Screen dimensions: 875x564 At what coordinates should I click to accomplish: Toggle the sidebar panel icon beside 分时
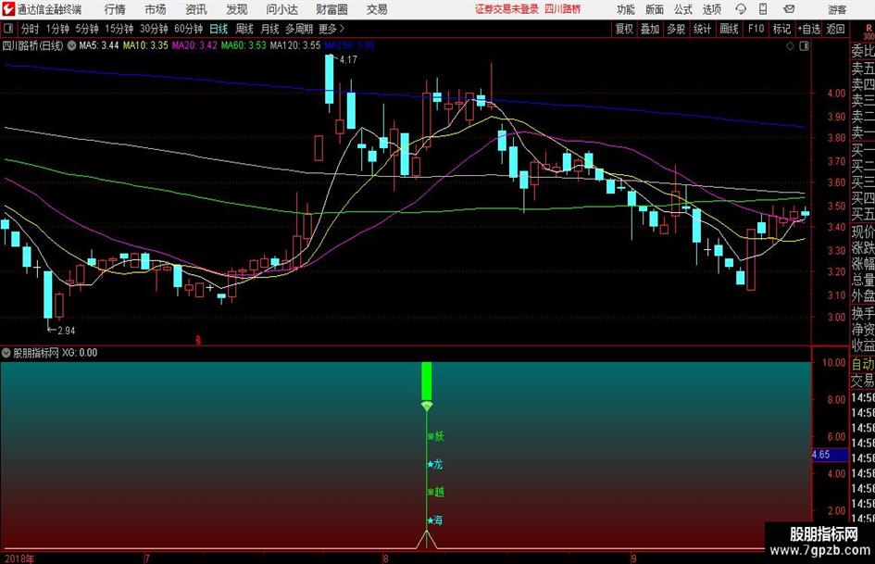pyautogui.click(x=8, y=29)
